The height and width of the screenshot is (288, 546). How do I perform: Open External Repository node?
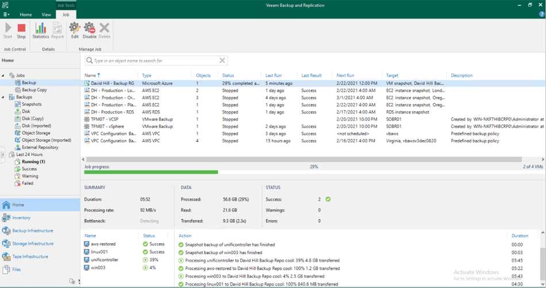pos(40,147)
